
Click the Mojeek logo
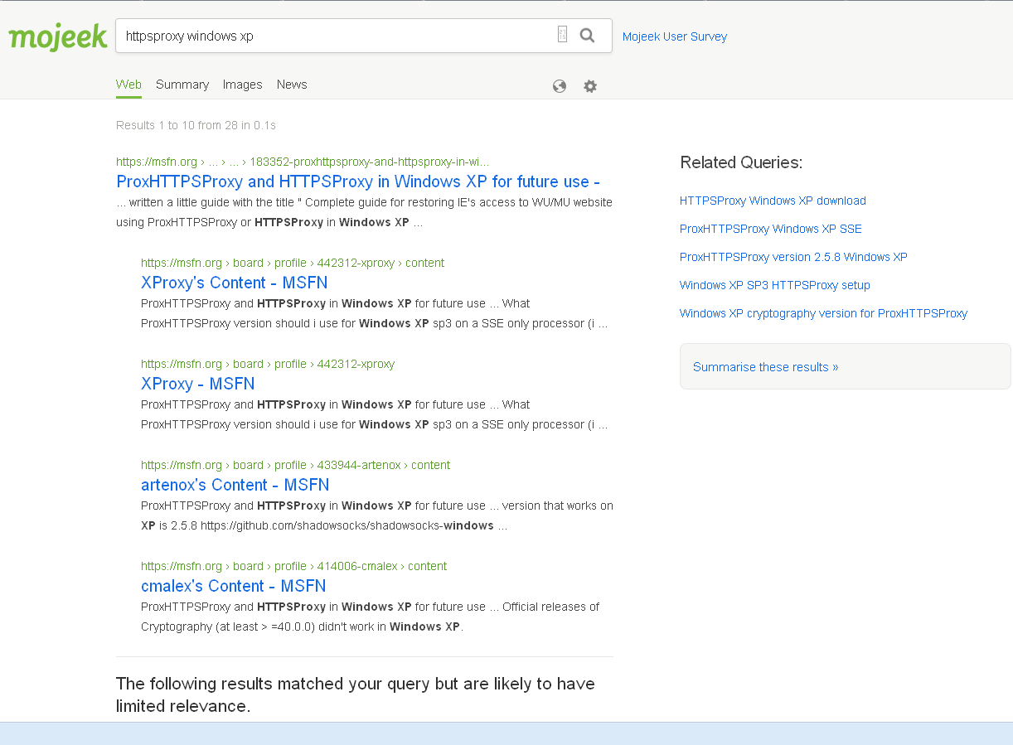coord(58,37)
